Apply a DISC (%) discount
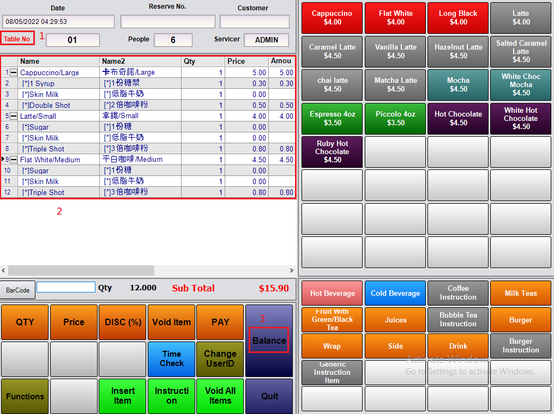554x414 pixels. pyautogui.click(x=123, y=322)
